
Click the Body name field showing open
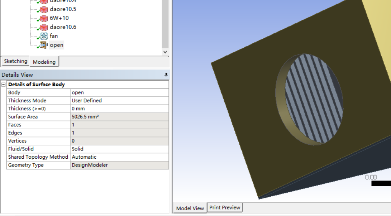(119, 92)
